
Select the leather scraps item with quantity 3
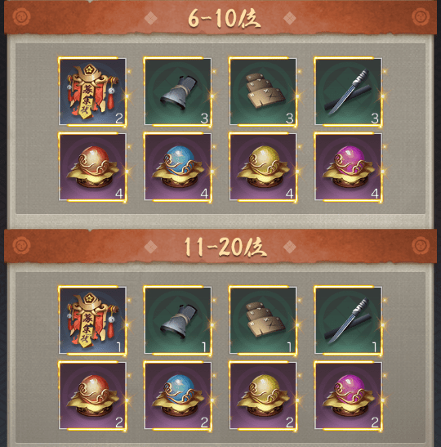(x=263, y=92)
